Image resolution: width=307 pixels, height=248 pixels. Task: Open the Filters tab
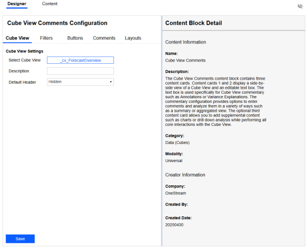pyautogui.click(x=46, y=38)
